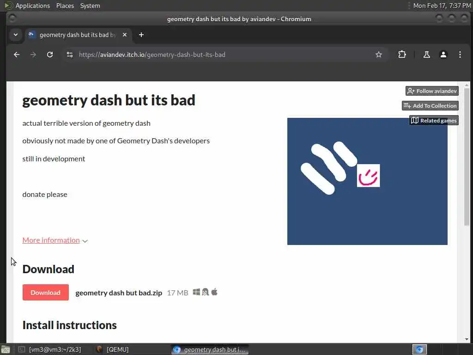Switch to the vm3@vm3 terminal taskbar item
Screen dimensions: 473x355
coord(50,349)
